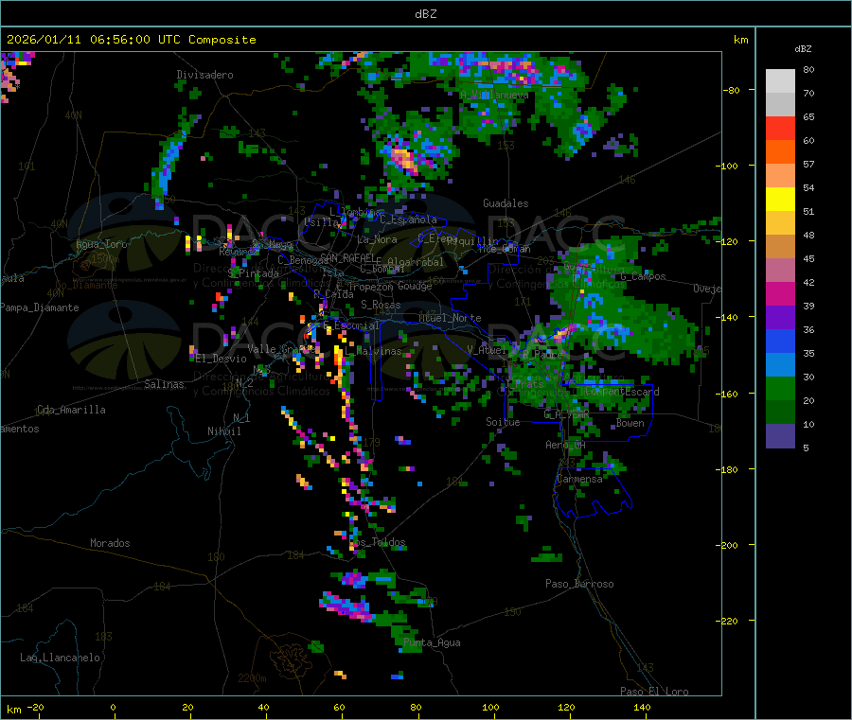Click the G_Campos place label
The image size is (852, 720).
pos(643,276)
